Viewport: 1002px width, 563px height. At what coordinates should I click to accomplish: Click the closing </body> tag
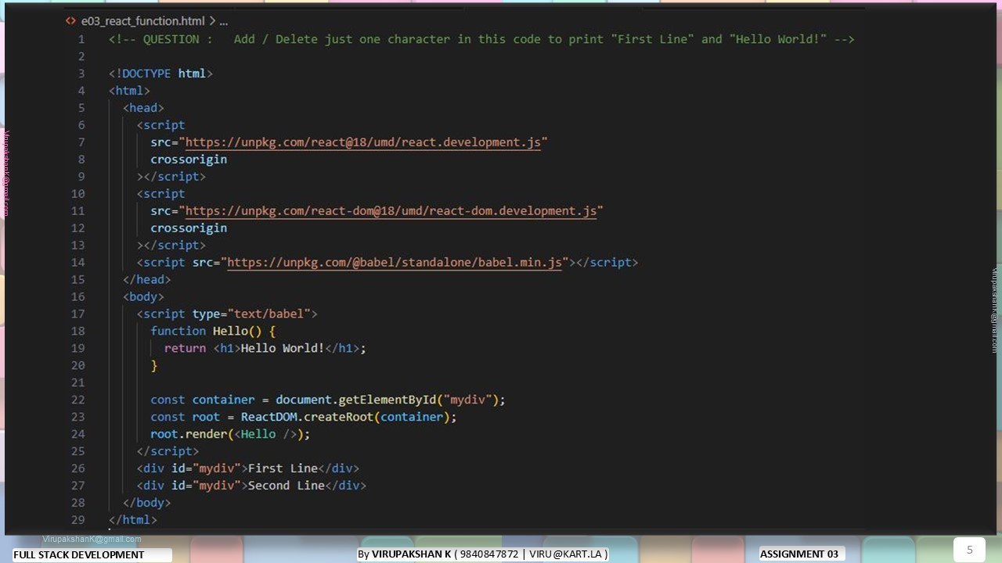[146, 504]
